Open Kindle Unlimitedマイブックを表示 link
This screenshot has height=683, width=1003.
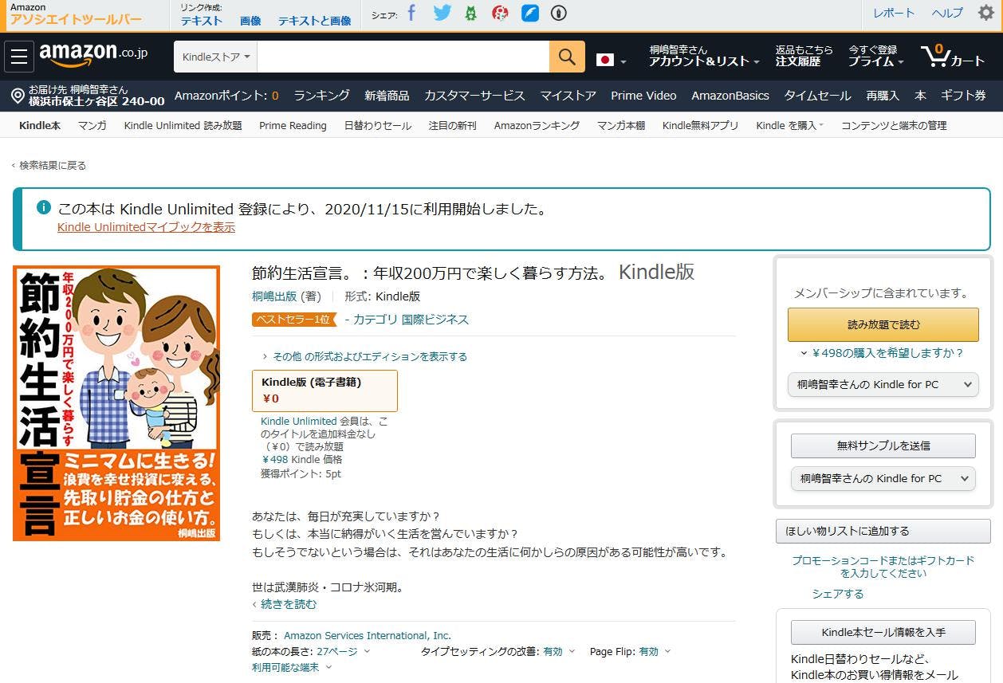[146, 227]
